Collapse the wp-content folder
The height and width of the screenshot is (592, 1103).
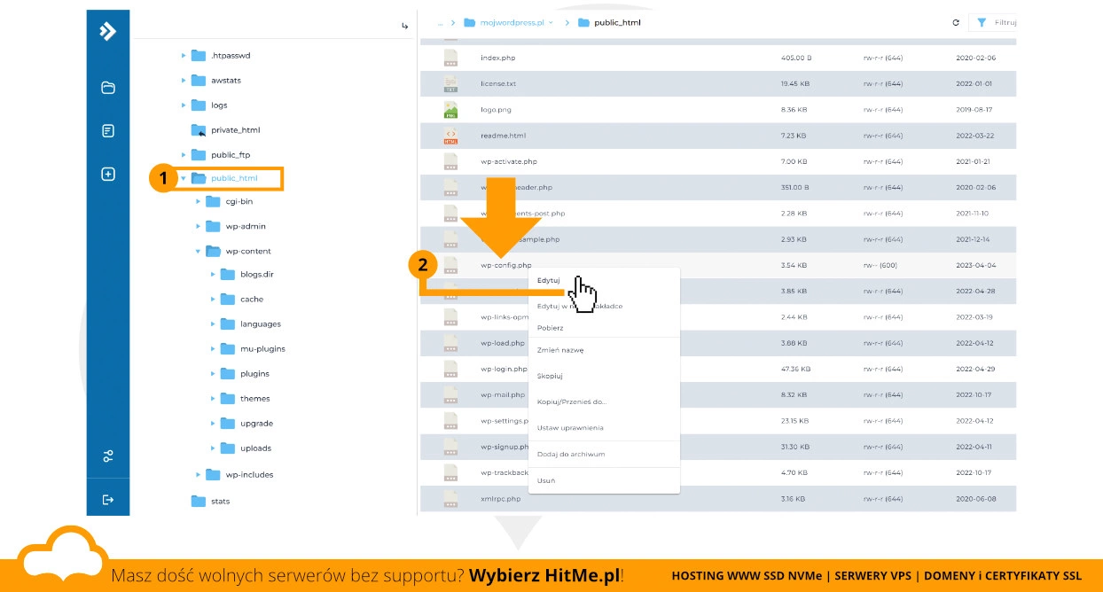tap(199, 251)
